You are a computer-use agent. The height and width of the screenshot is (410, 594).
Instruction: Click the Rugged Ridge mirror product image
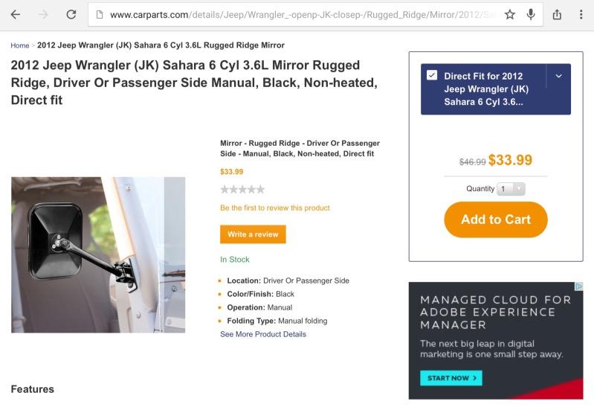coord(98,254)
